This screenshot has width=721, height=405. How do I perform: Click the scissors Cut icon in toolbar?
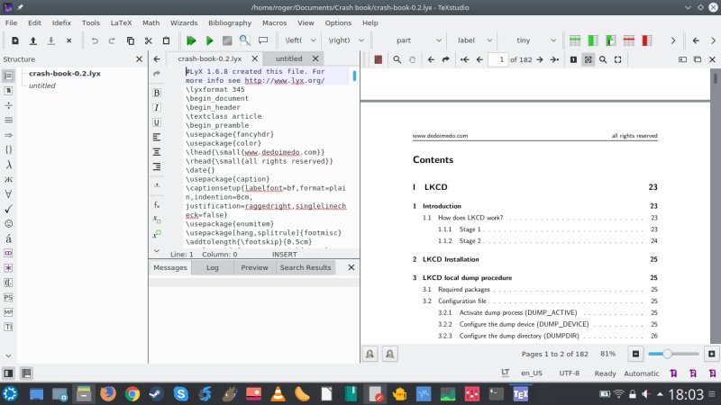click(149, 40)
